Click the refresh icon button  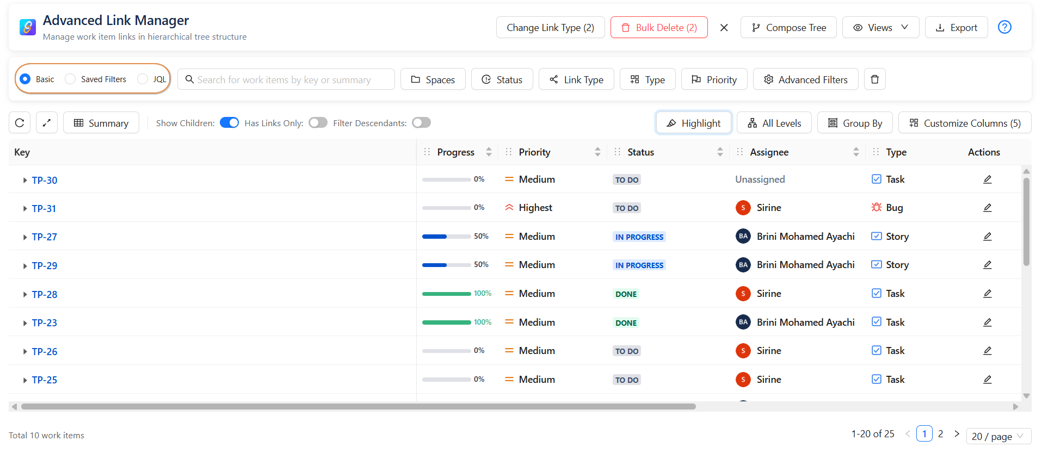click(x=20, y=123)
